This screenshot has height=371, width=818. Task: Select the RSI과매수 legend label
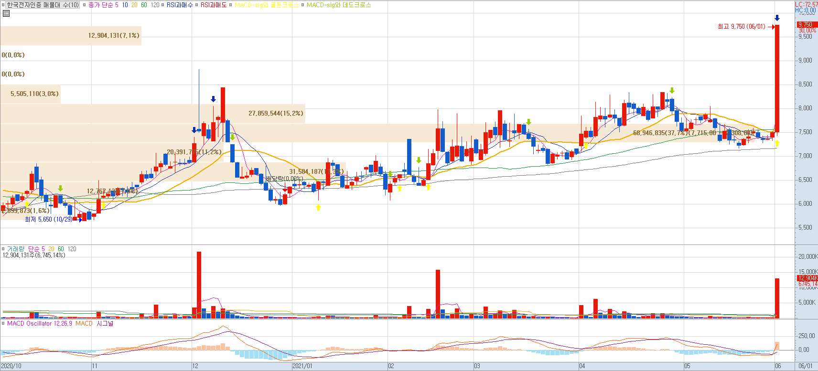(x=180, y=5)
